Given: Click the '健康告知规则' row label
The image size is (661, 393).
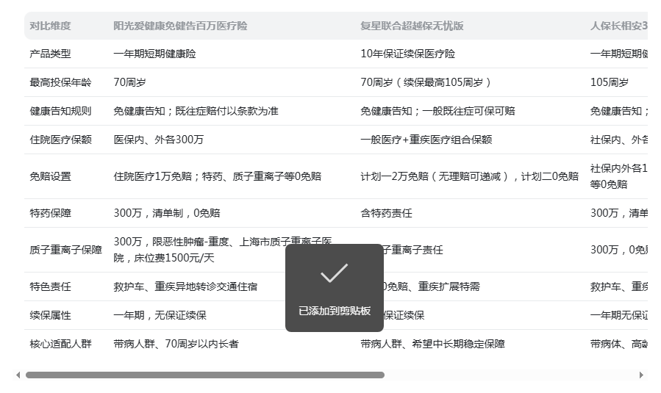Looking at the screenshot, I should point(60,111).
